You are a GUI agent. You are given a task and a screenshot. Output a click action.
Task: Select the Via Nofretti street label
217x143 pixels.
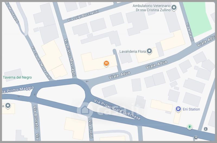[x=189, y=32]
